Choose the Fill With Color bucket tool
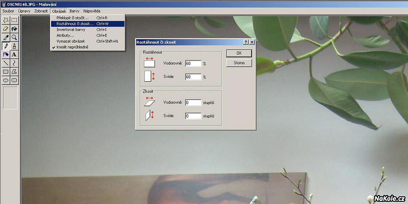 [x=14, y=29]
